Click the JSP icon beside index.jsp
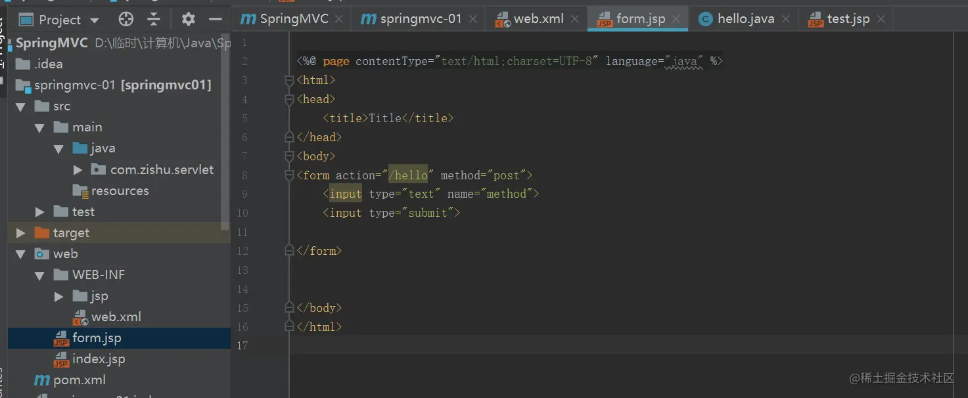 (61, 359)
